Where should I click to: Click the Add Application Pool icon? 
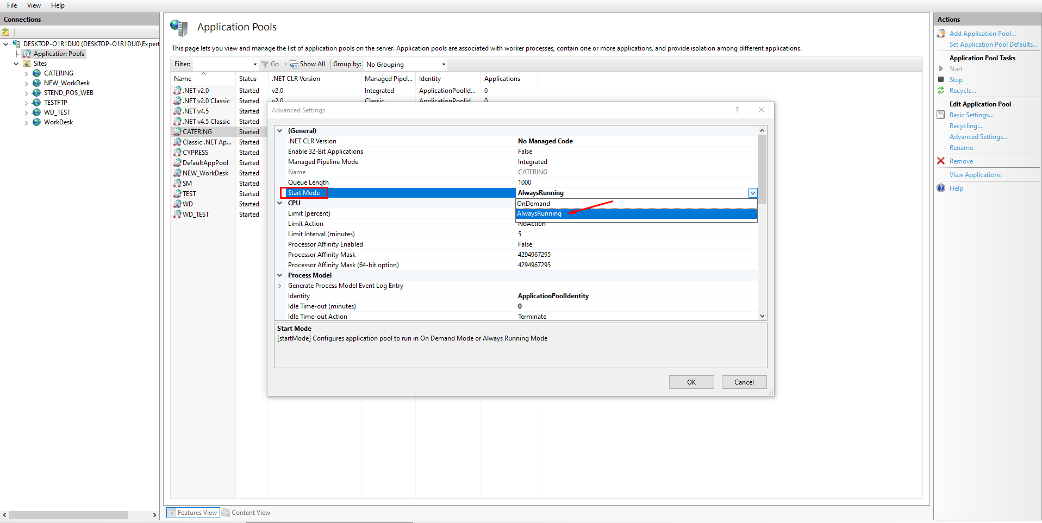click(x=941, y=34)
